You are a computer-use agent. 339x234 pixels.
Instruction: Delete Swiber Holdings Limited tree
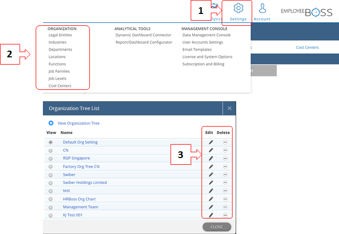pos(225,182)
